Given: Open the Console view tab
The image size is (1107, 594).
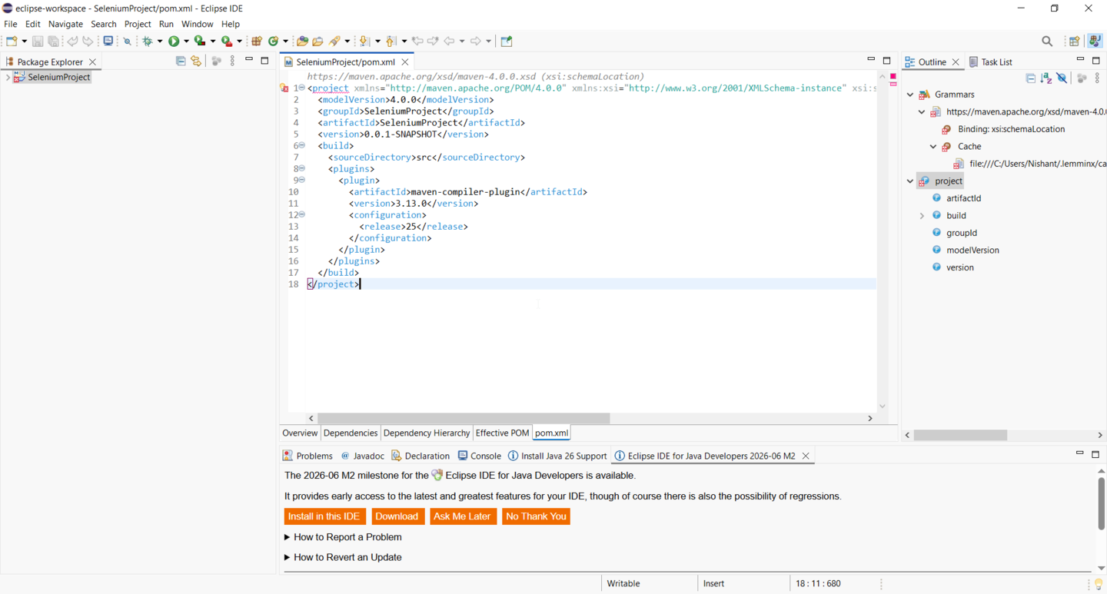Looking at the screenshot, I should [480, 456].
